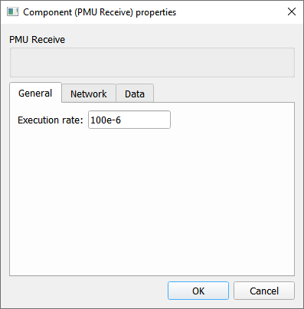The height and width of the screenshot is (309, 304).
Task: Click the PMU Receive heading label
Action: (x=37, y=40)
